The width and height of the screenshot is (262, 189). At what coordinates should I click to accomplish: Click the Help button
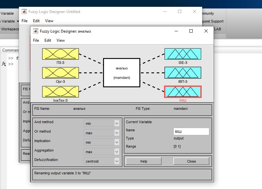point(144,161)
